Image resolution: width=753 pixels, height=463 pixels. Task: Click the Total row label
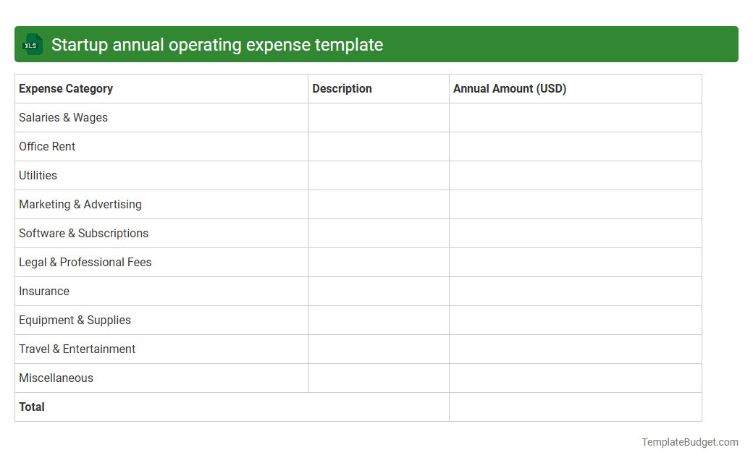click(x=32, y=407)
